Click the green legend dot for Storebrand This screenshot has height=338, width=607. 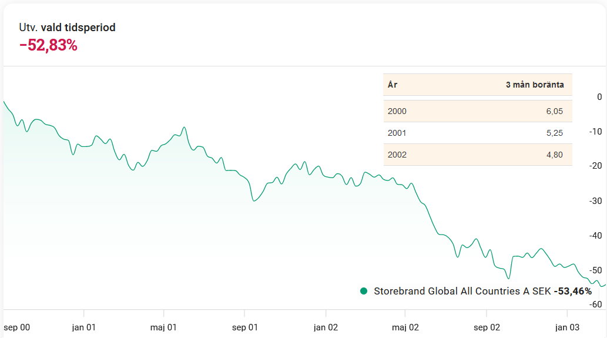[364, 291]
